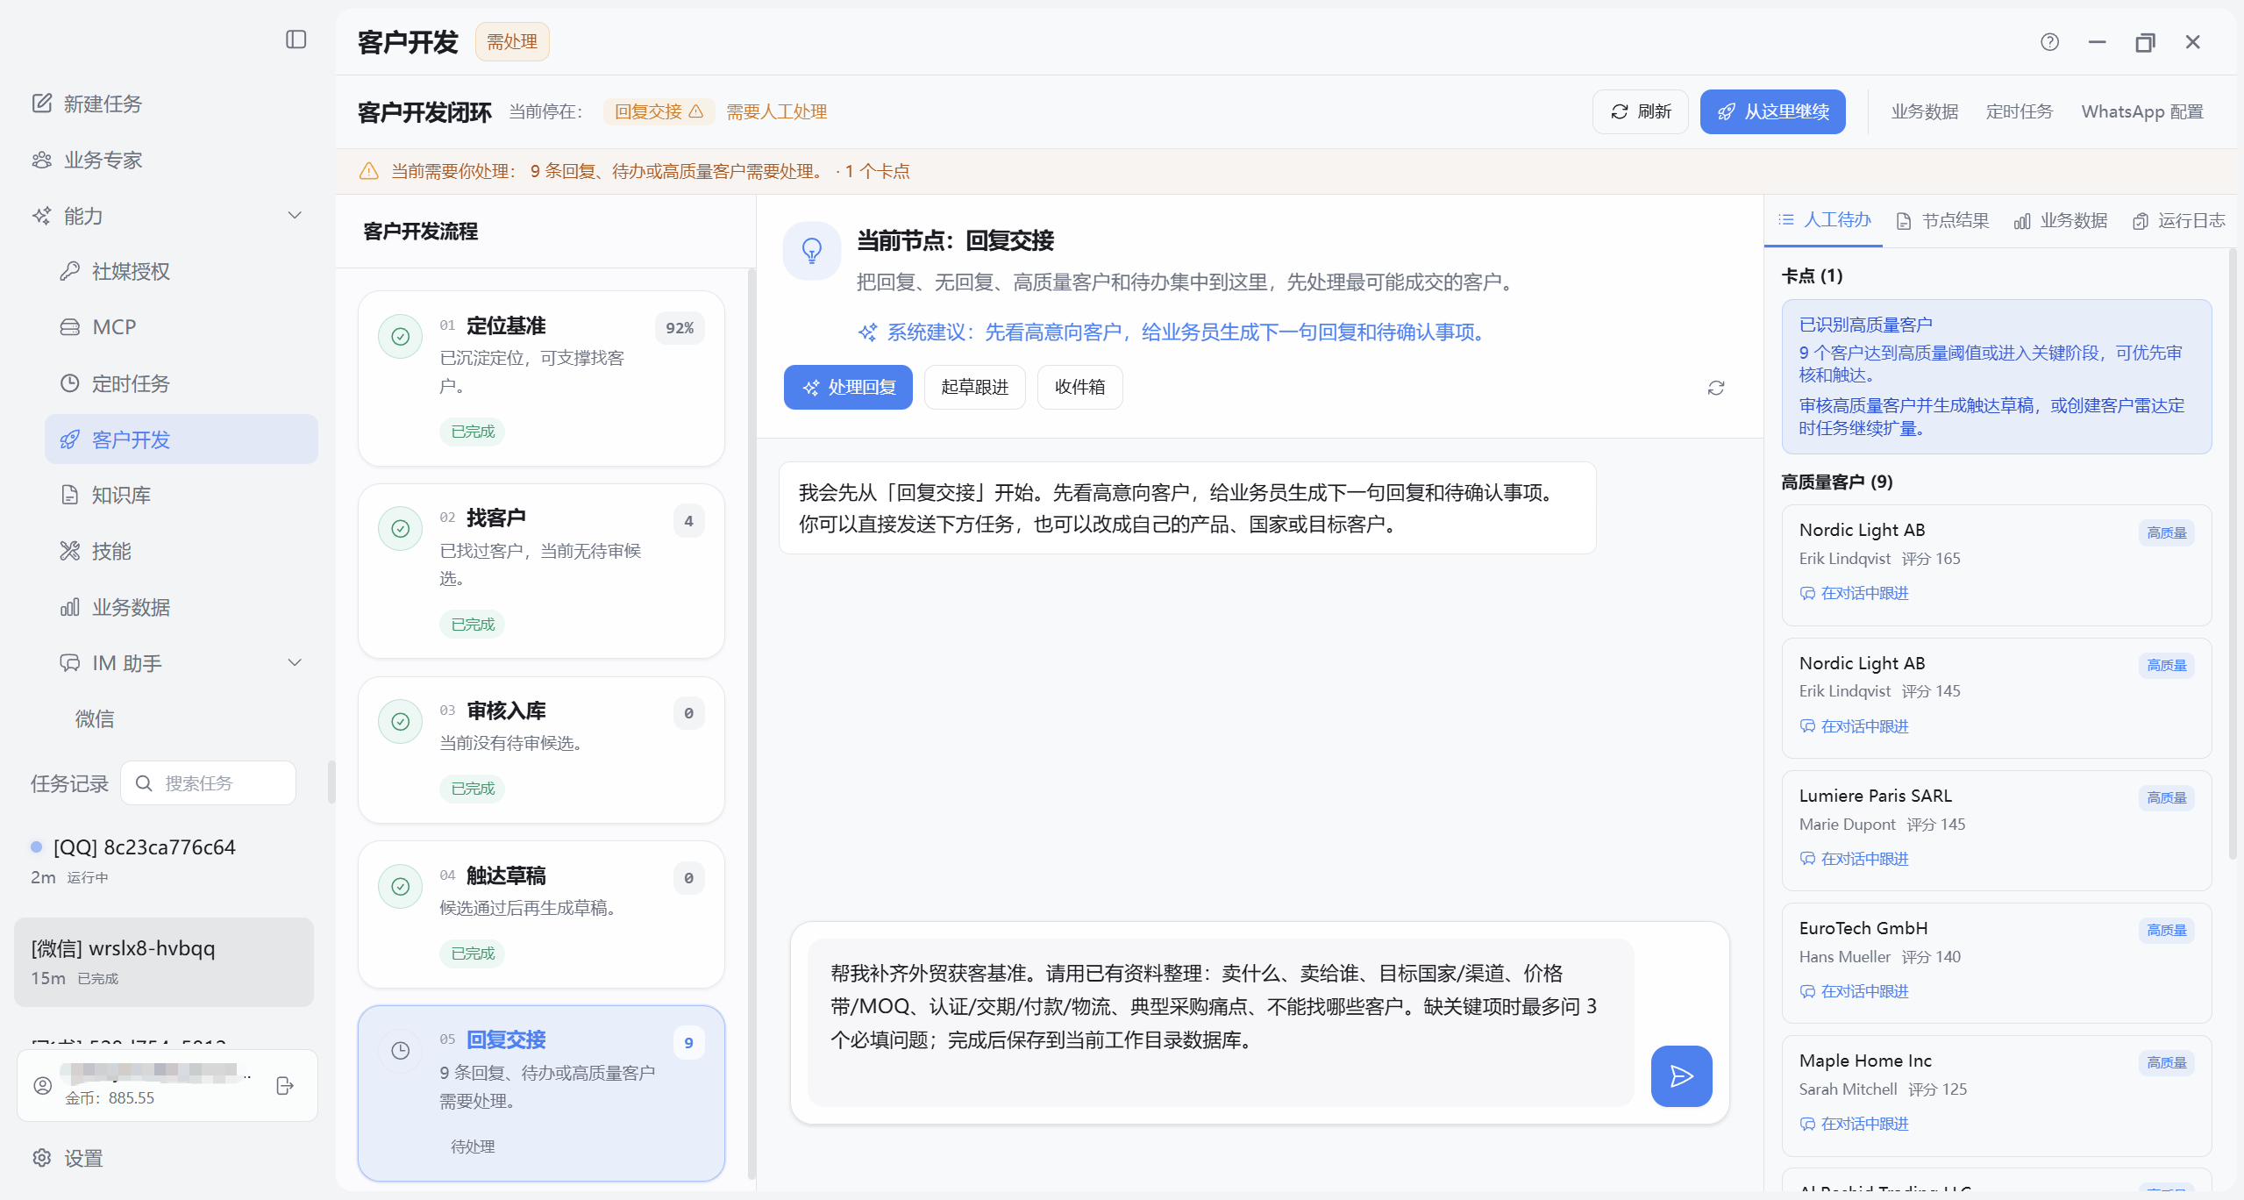Select step 04 触达草稿 card
This screenshot has height=1200, width=2244.
pos(541,915)
